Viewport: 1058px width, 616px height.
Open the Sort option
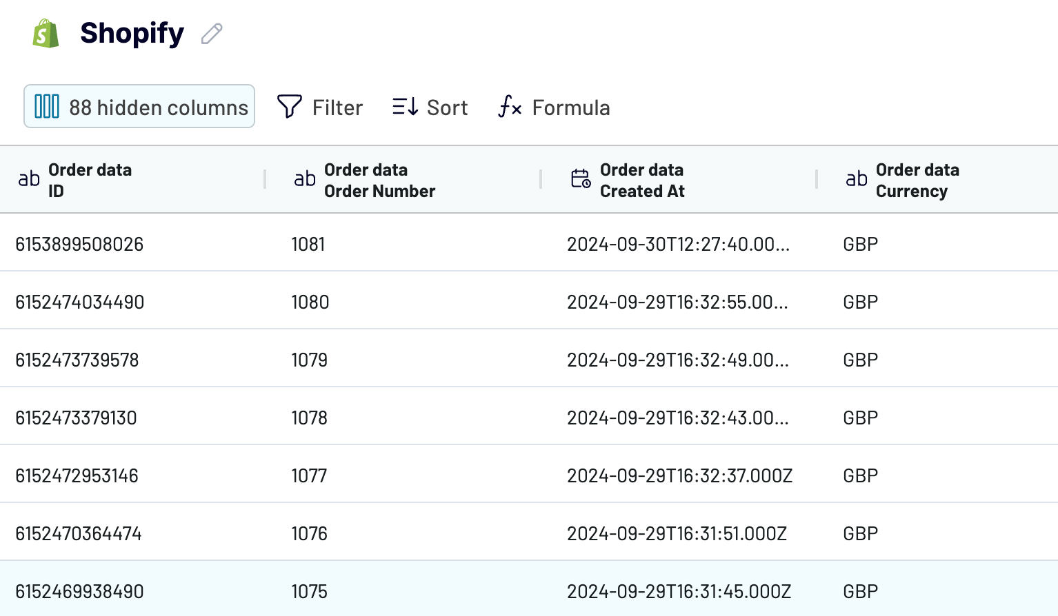[430, 107]
